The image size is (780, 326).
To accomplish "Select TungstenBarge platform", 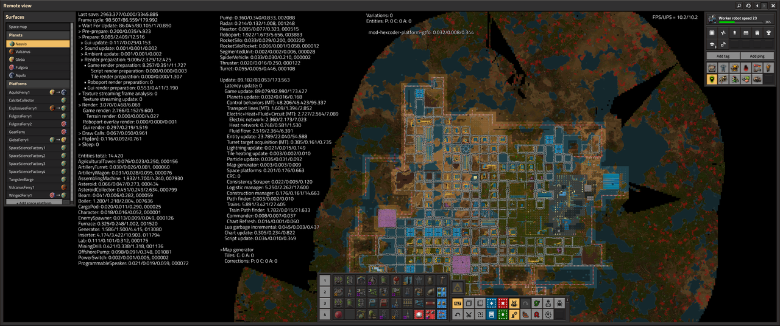I will 38,179.
